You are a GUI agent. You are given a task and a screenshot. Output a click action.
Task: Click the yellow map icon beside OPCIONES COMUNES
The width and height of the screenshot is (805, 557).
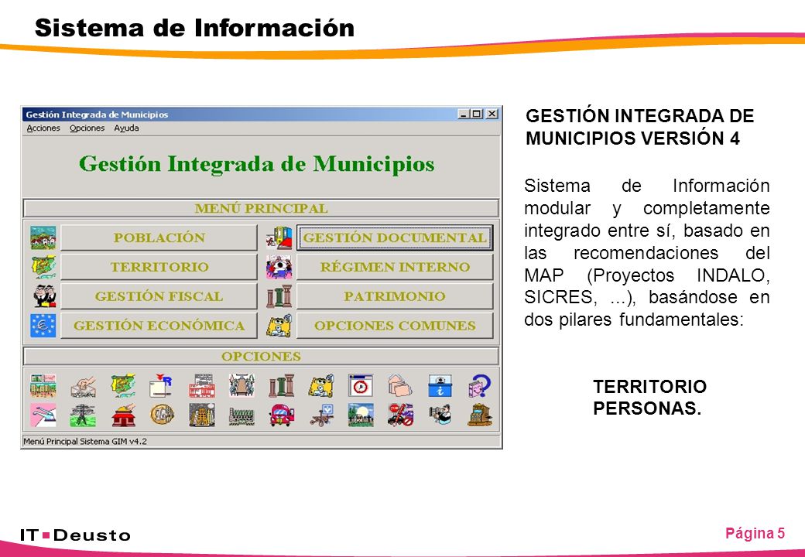pyautogui.click(x=279, y=325)
